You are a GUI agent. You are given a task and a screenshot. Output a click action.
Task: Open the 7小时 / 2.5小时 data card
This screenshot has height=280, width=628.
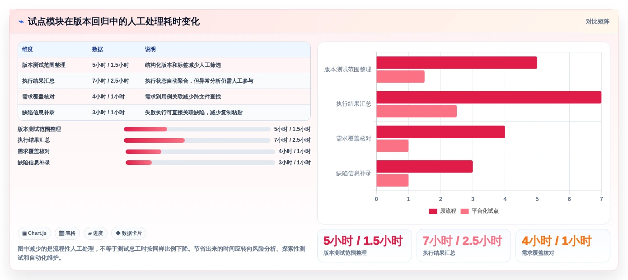[464, 246]
